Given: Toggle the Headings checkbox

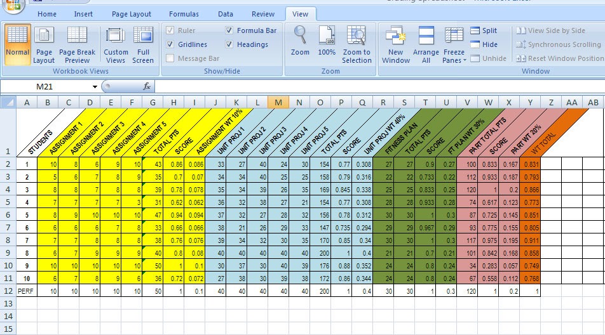Looking at the screenshot, I should point(229,44).
